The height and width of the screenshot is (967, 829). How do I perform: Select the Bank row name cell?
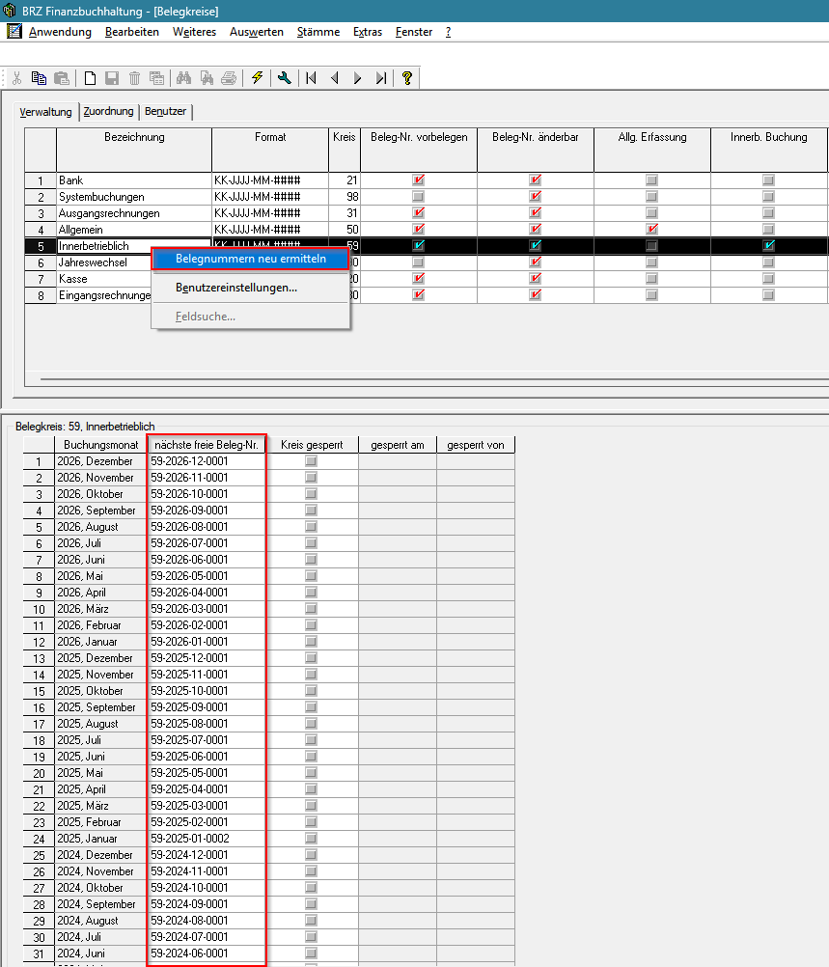tap(134, 180)
